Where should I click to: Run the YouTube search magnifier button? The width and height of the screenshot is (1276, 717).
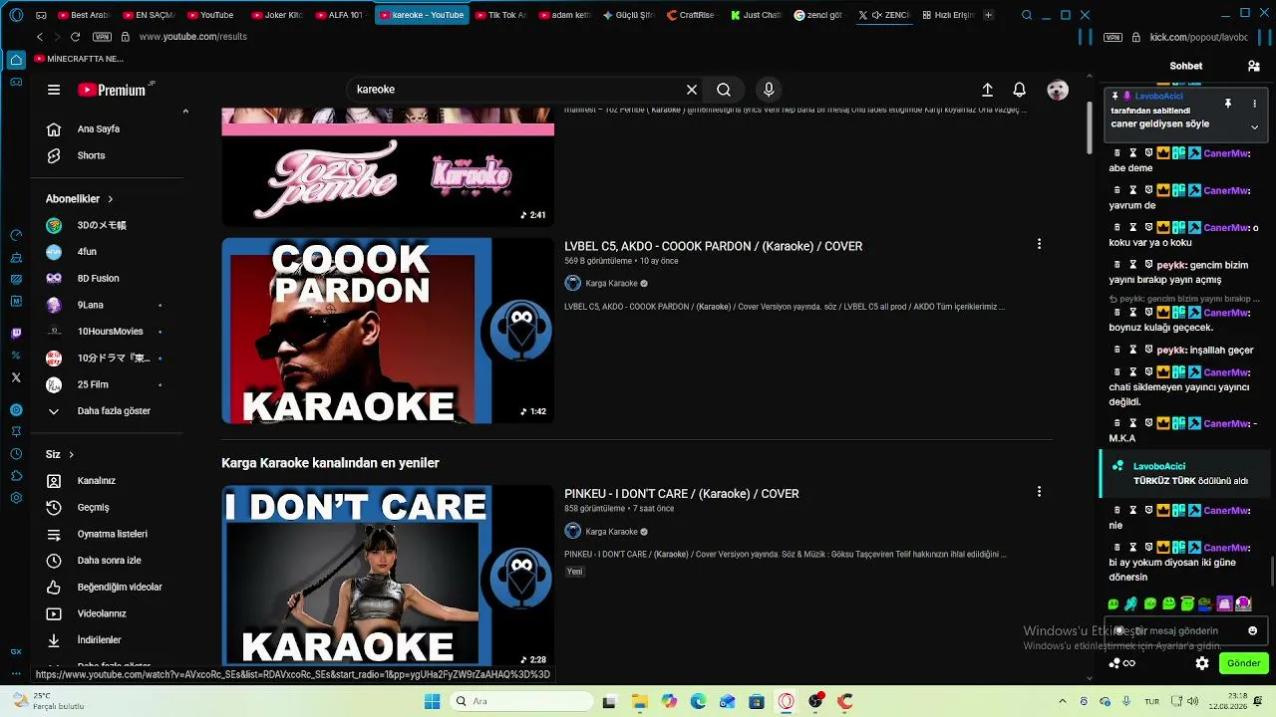pos(724,90)
